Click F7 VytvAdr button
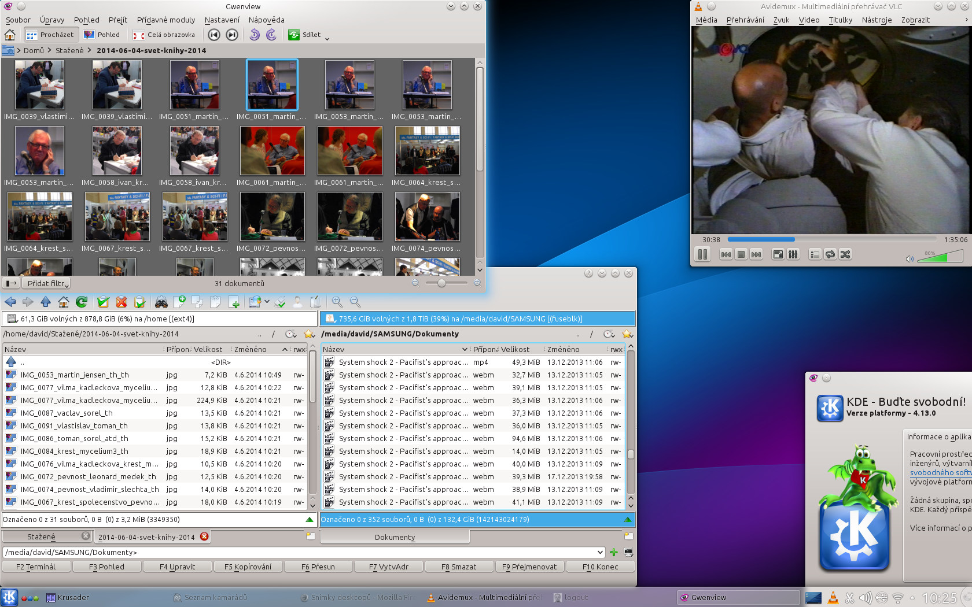The width and height of the screenshot is (972, 607). point(389,567)
